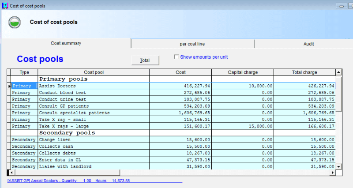
Task: Switch to the per cost line tab
Action: click(x=192, y=44)
